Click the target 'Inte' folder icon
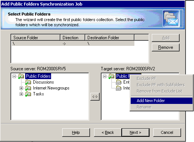The height and width of the screenshot is (142, 194). pyautogui.click(x=118, y=88)
